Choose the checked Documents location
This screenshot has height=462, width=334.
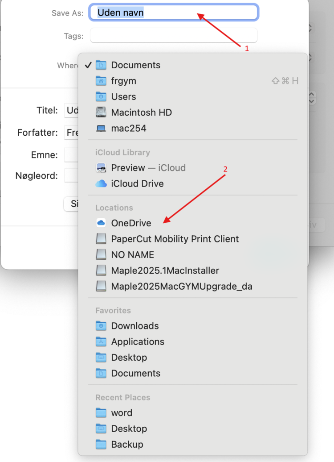(x=135, y=65)
